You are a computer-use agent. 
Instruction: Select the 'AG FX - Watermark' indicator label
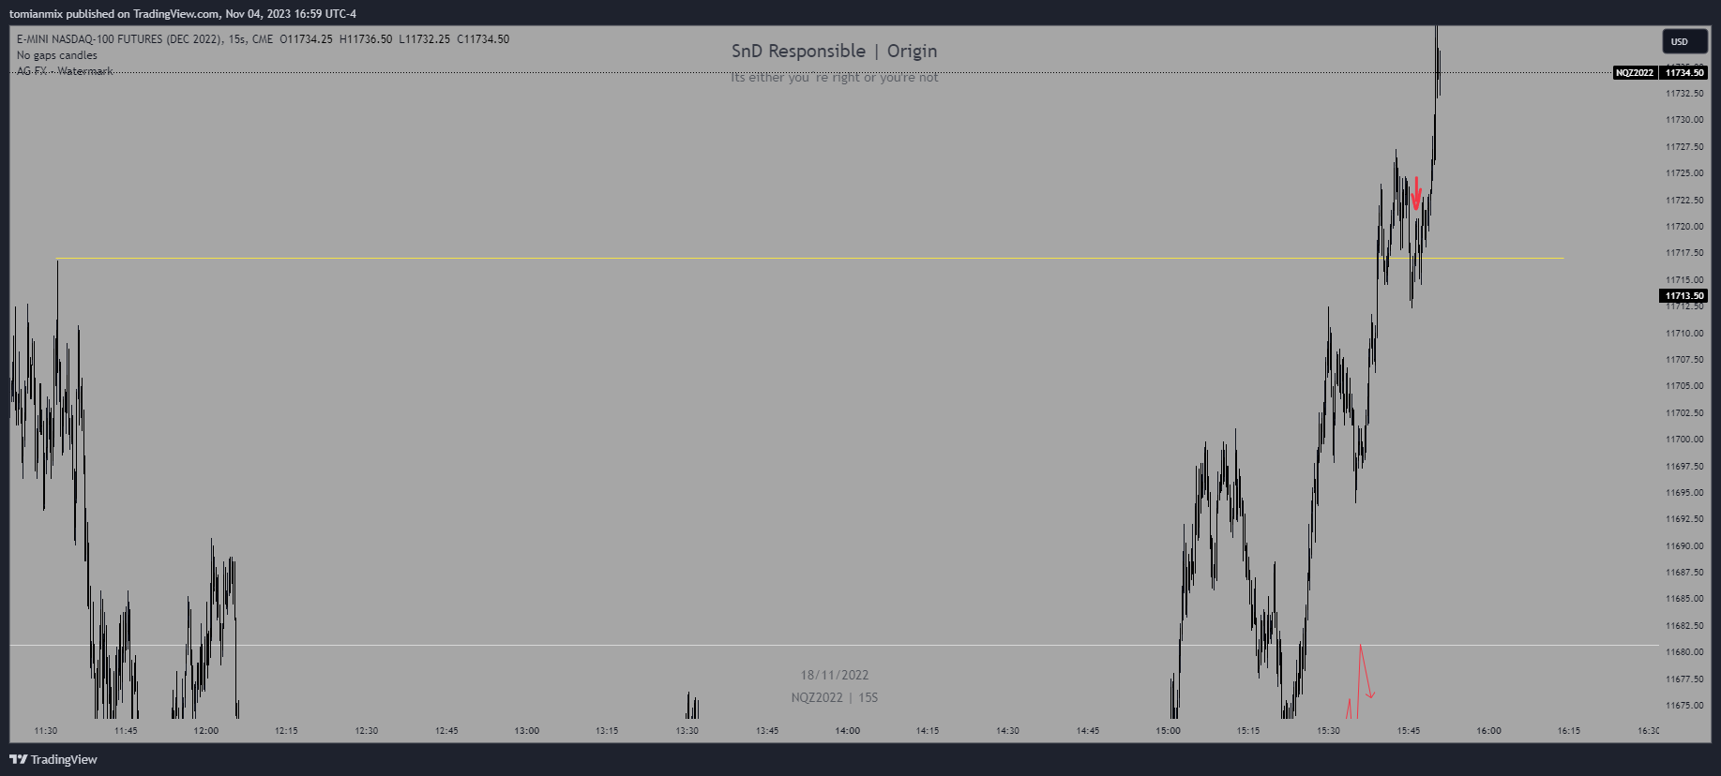coord(65,71)
